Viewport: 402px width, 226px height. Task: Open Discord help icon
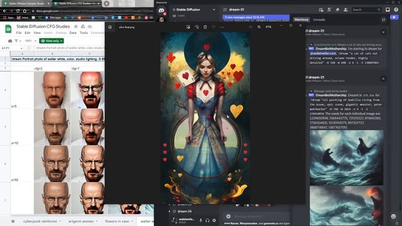point(396,9)
